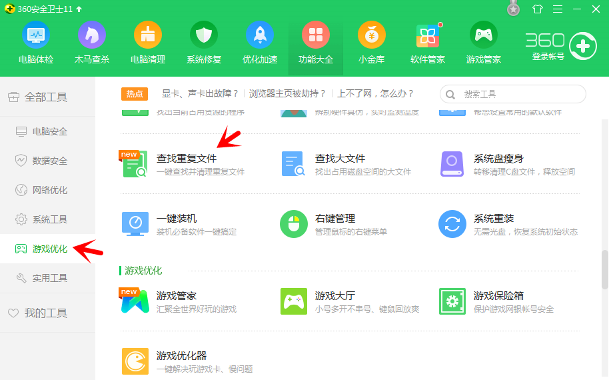Select 游戏优化 in left sidebar
This screenshot has width=609, height=380.
click(49, 249)
